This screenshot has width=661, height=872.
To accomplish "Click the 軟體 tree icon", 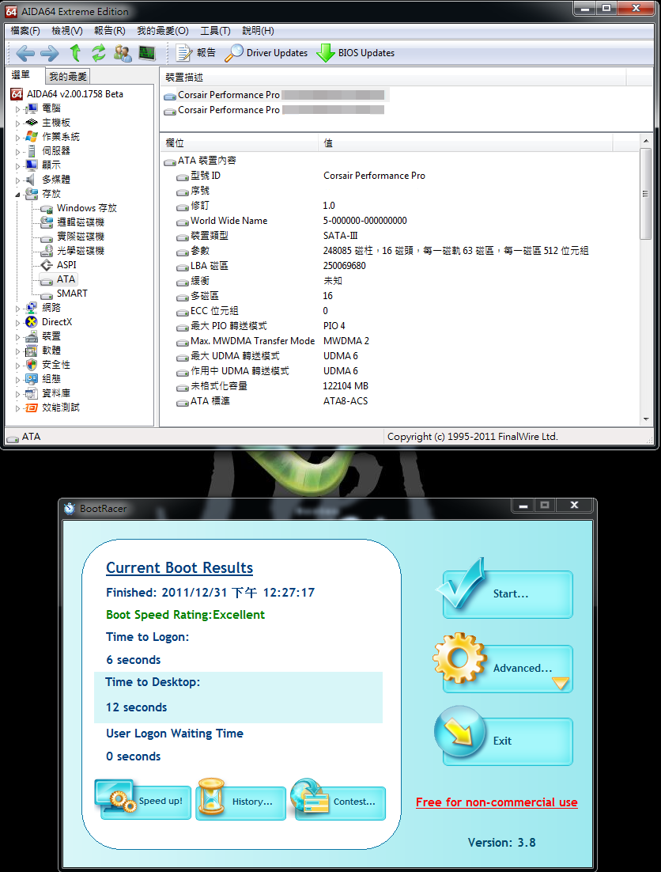I will coord(32,351).
